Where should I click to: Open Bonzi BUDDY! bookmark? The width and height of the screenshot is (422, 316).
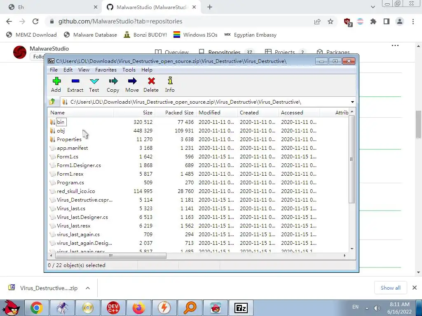coord(145,35)
